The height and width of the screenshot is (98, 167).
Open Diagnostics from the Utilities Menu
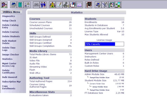[9, 16]
